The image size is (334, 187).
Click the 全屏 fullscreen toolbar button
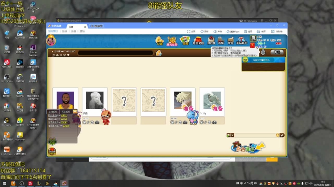click(191, 31)
